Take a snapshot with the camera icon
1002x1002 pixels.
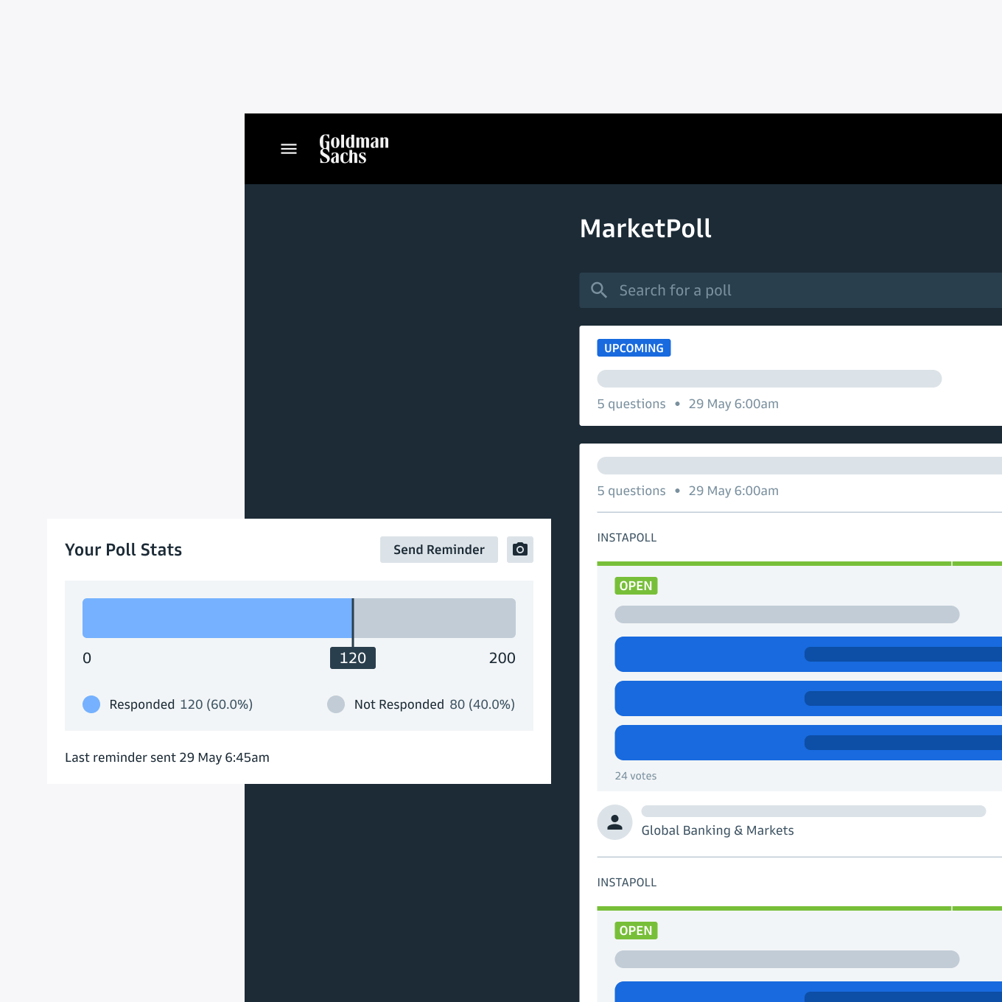[x=520, y=550]
